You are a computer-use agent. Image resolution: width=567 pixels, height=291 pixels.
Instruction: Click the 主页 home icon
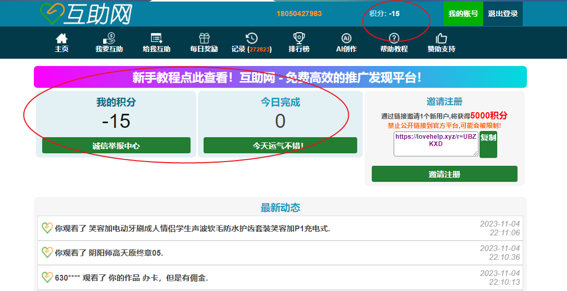click(61, 38)
